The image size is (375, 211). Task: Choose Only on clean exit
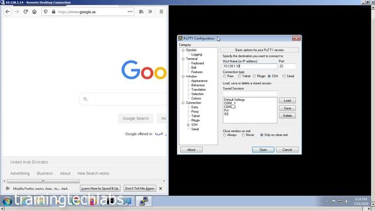pyautogui.click(x=262, y=135)
